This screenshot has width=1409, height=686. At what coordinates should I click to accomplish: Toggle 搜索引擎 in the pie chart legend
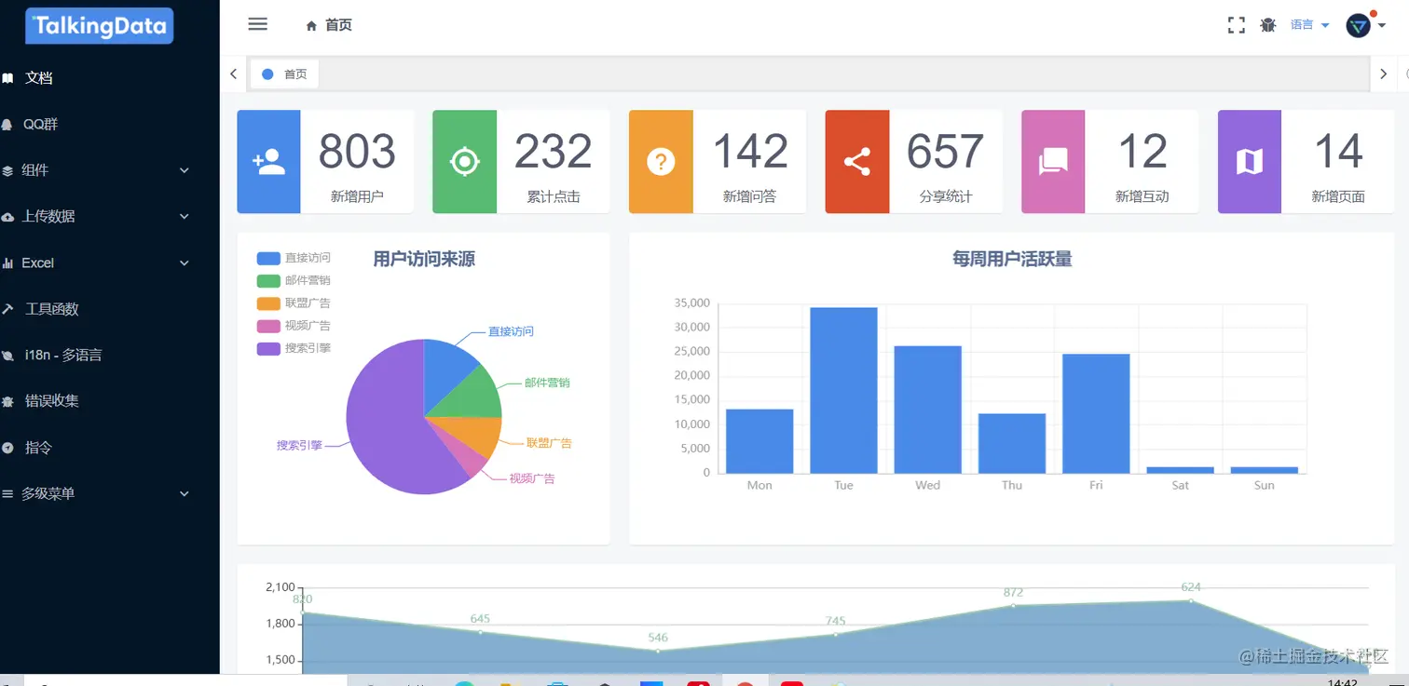tap(294, 348)
